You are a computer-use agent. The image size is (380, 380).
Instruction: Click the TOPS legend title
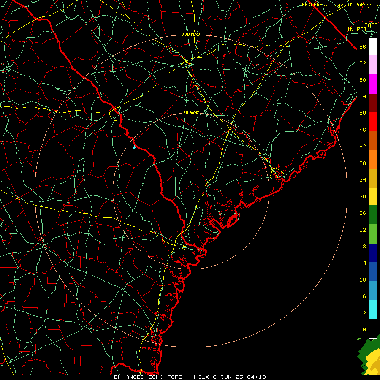371,25
